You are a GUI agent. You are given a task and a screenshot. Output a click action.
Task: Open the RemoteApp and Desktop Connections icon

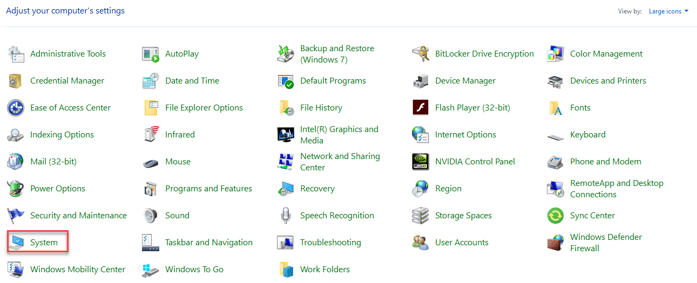555,189
